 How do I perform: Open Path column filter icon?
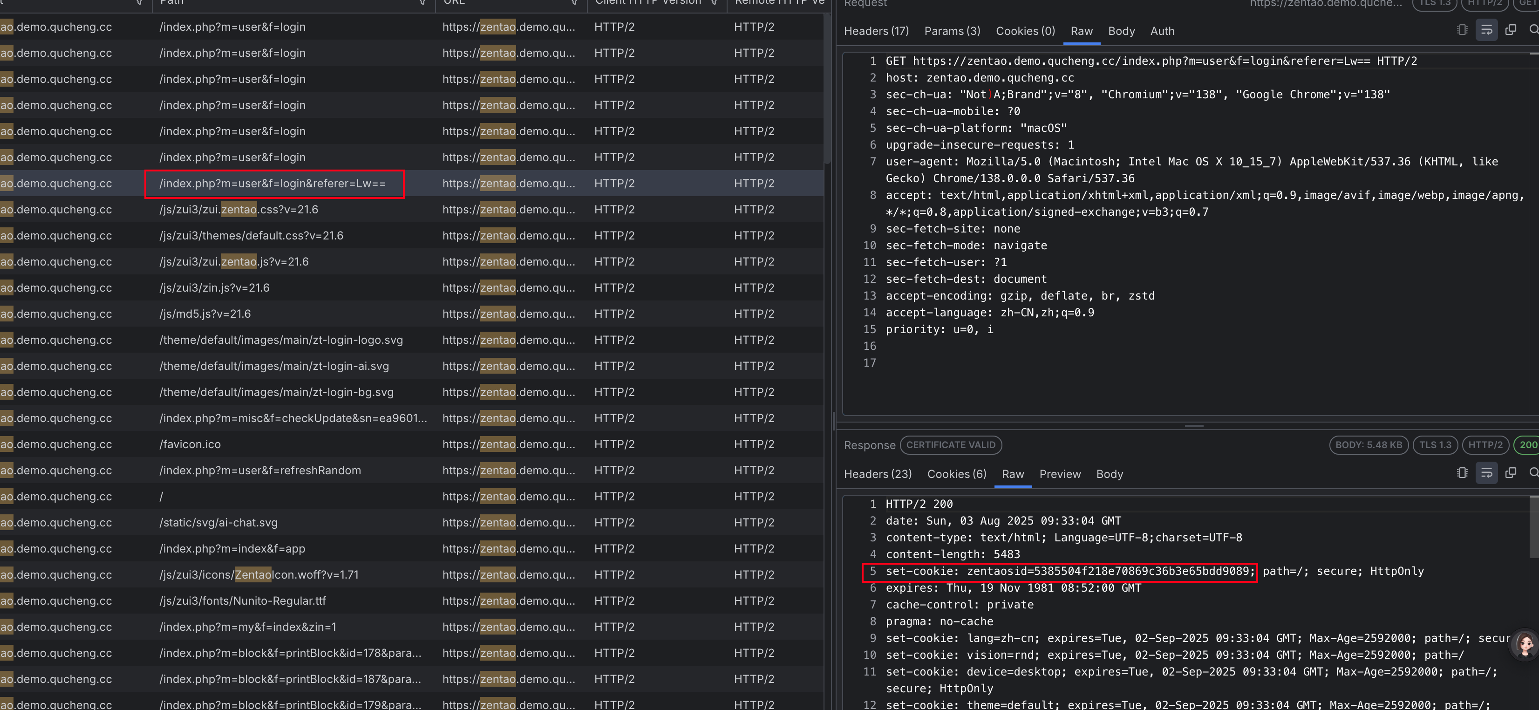tap(422, 2)
